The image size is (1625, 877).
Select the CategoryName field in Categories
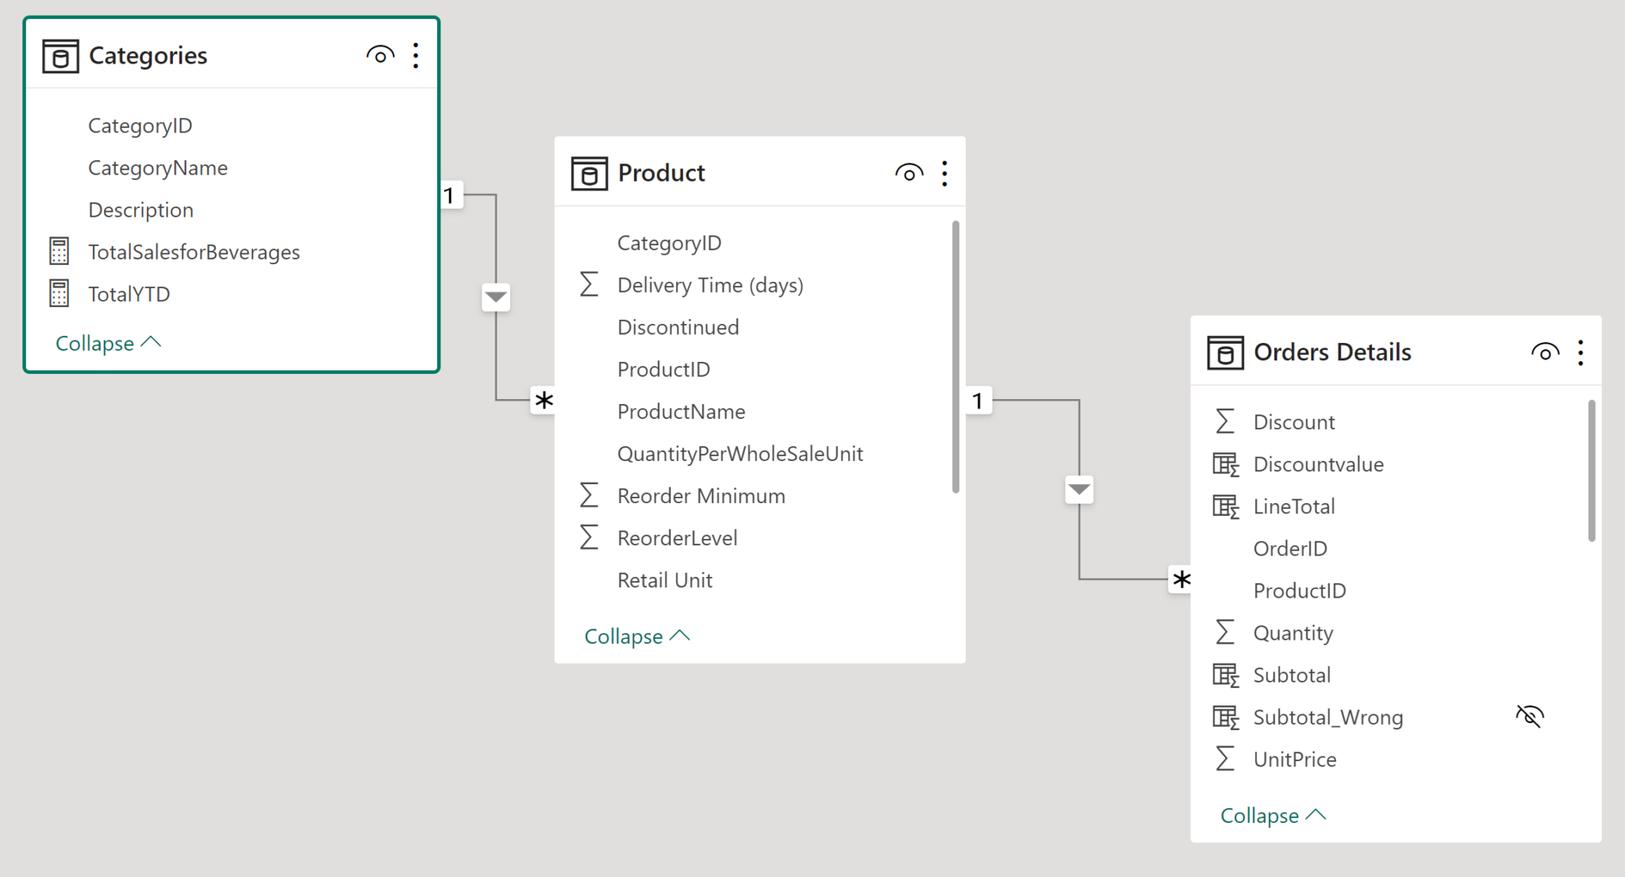point(158,167)
